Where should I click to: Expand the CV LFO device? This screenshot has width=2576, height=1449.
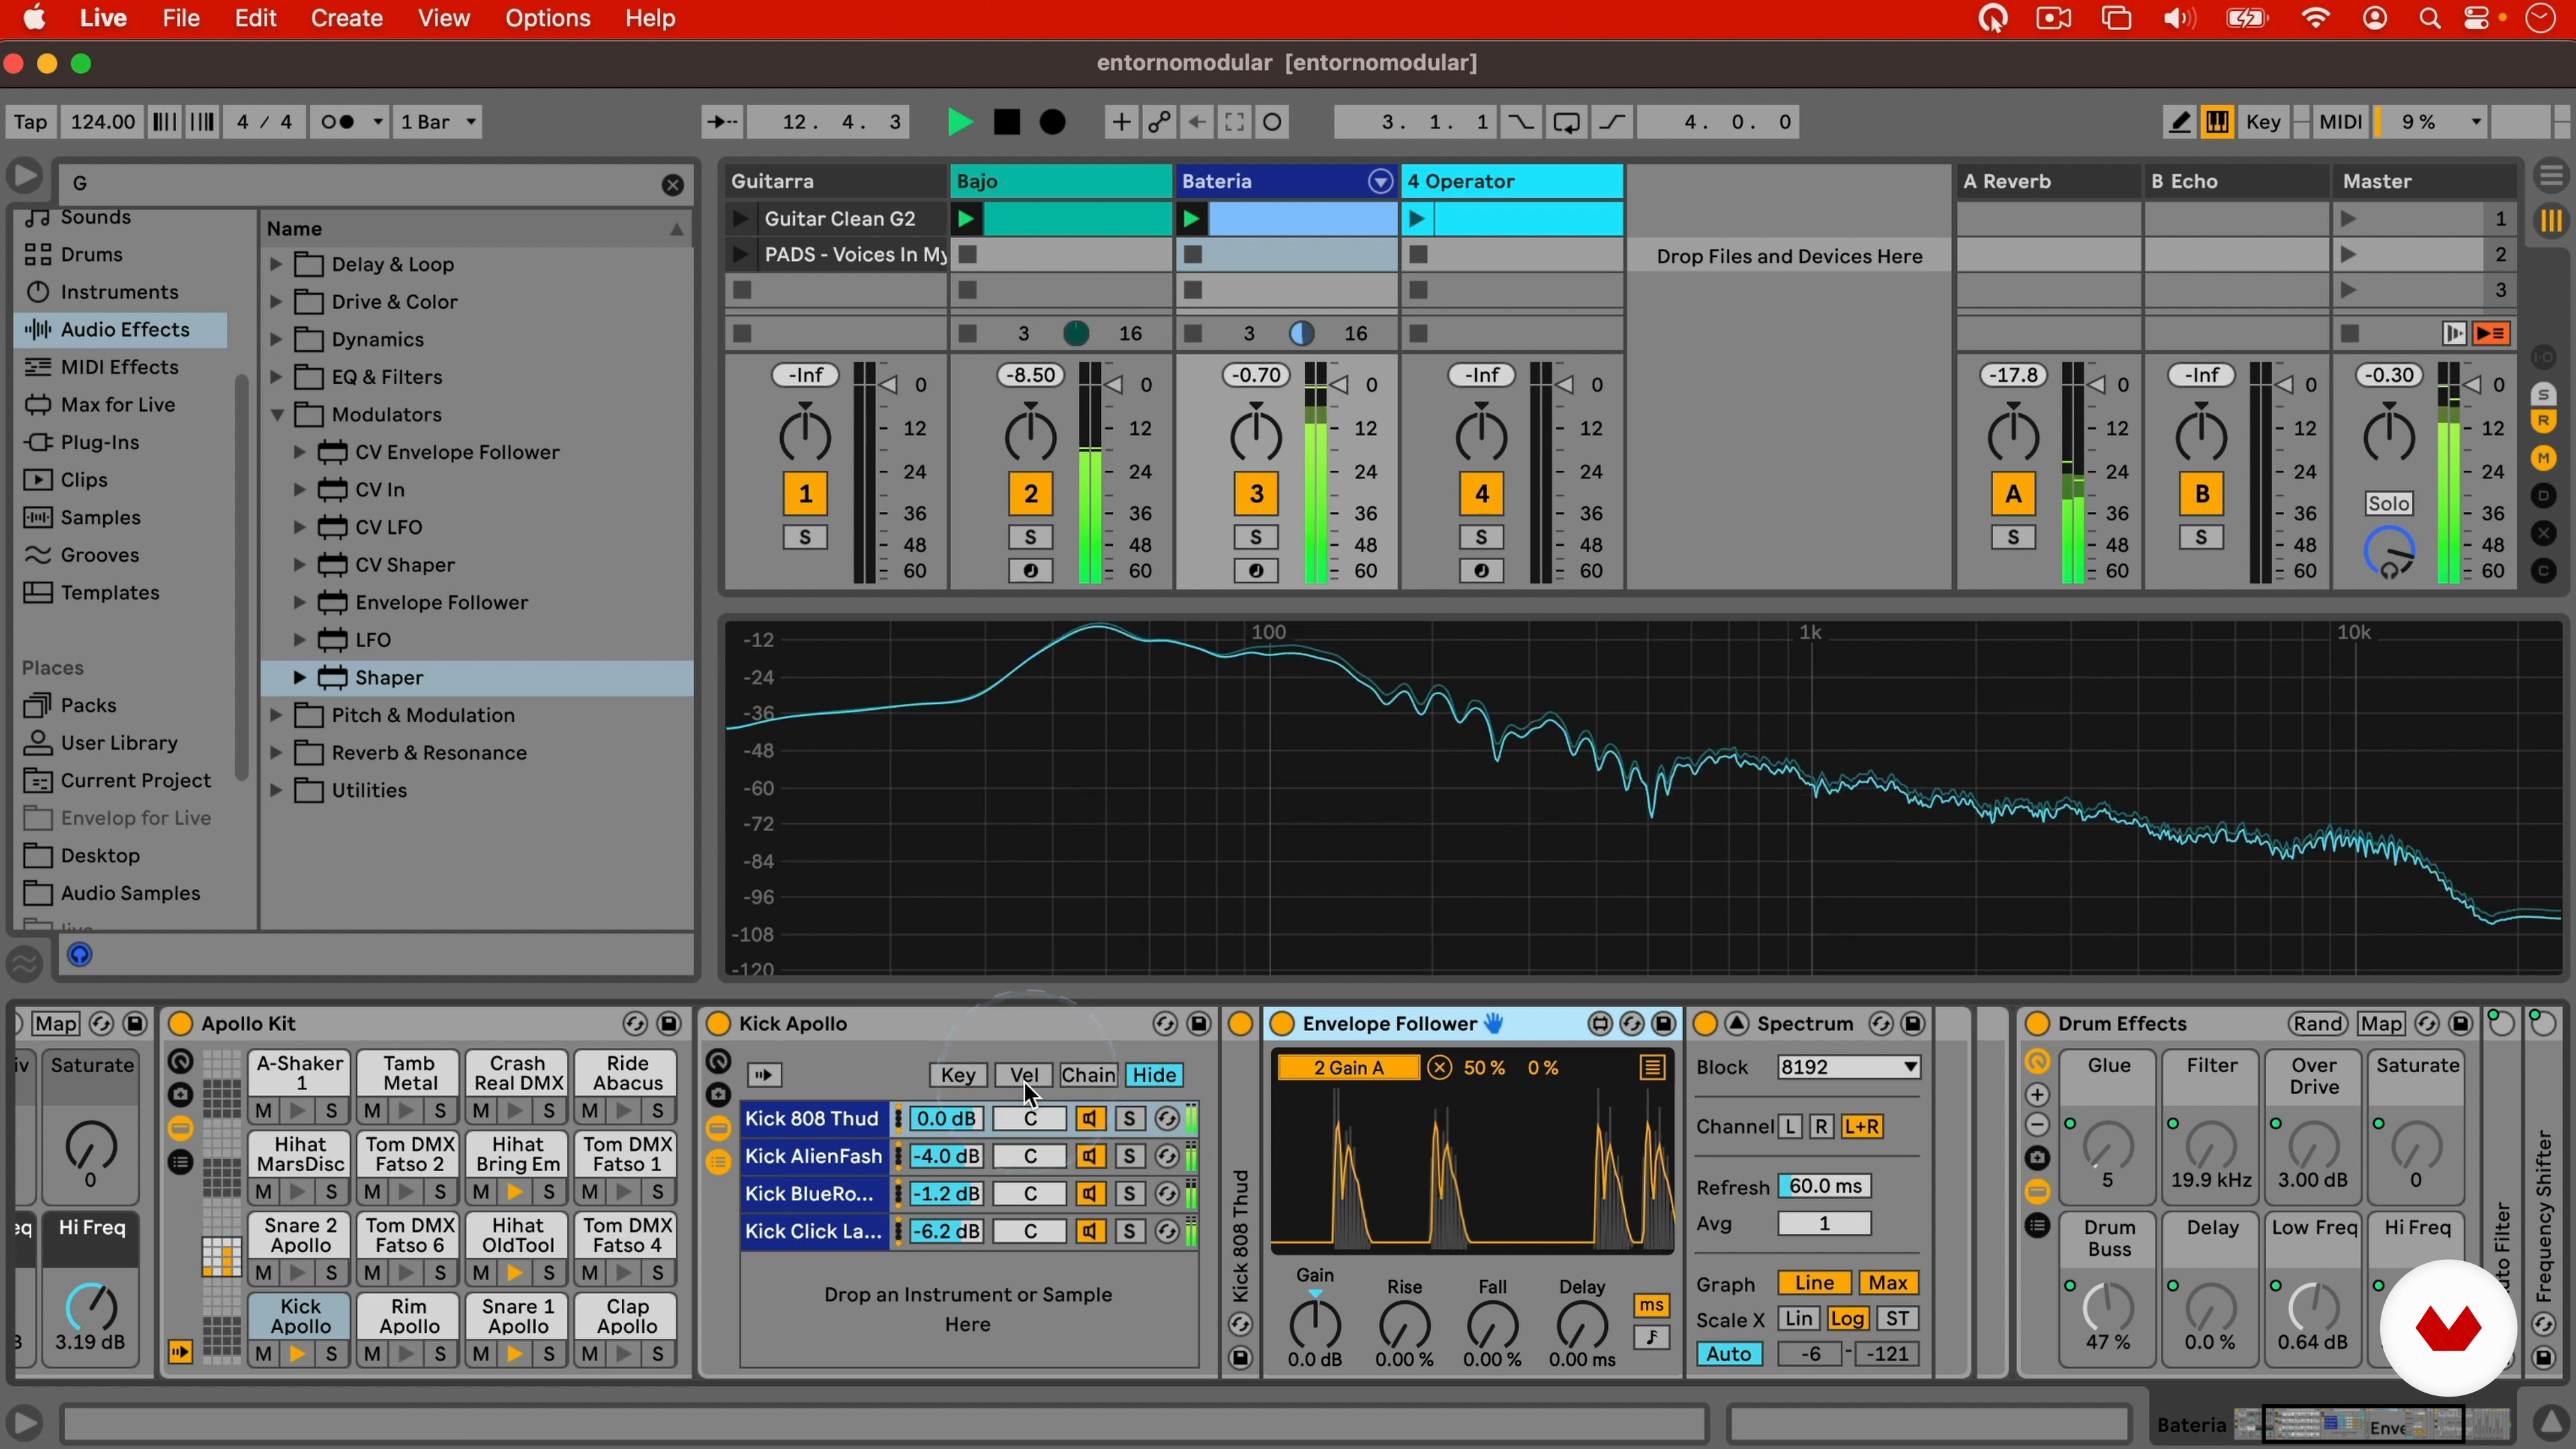tap(299, 527)
